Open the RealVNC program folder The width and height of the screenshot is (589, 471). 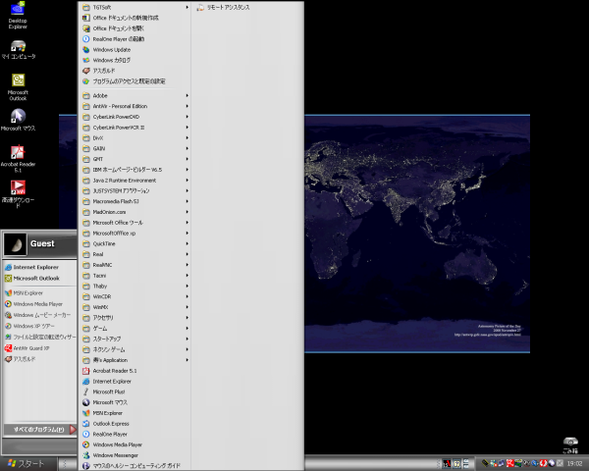tap(135, 265)
